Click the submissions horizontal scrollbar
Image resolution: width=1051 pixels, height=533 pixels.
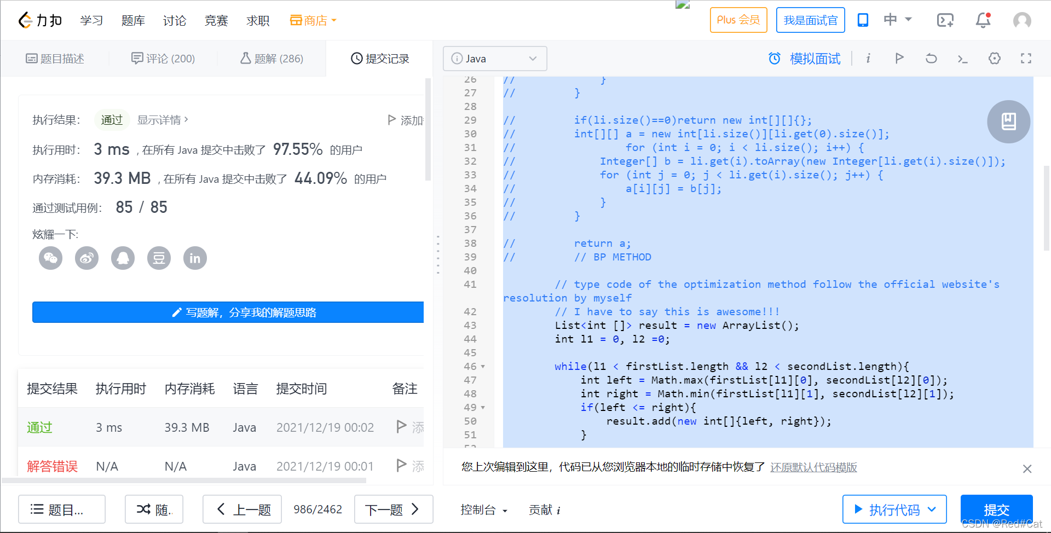coord(184,480)
